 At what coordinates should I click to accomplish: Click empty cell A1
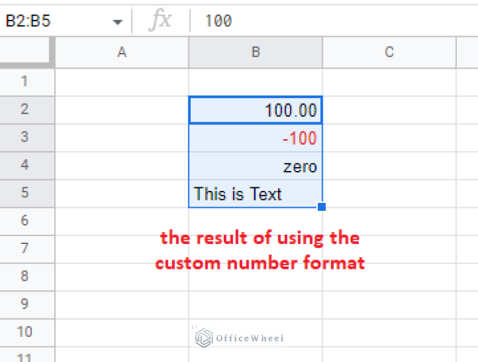coord(122,82)
